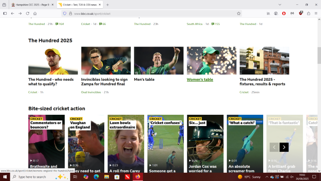
Task: Reload the BBC cricket page
Action: click(28, 14)
